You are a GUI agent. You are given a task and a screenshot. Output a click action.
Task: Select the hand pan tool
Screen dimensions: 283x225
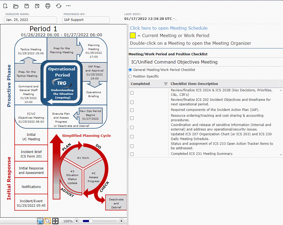40,221
